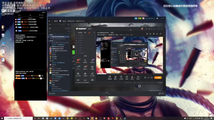
Task: Toggle the microphone icon in stream toolbar
Action: [x=132, y=78]
